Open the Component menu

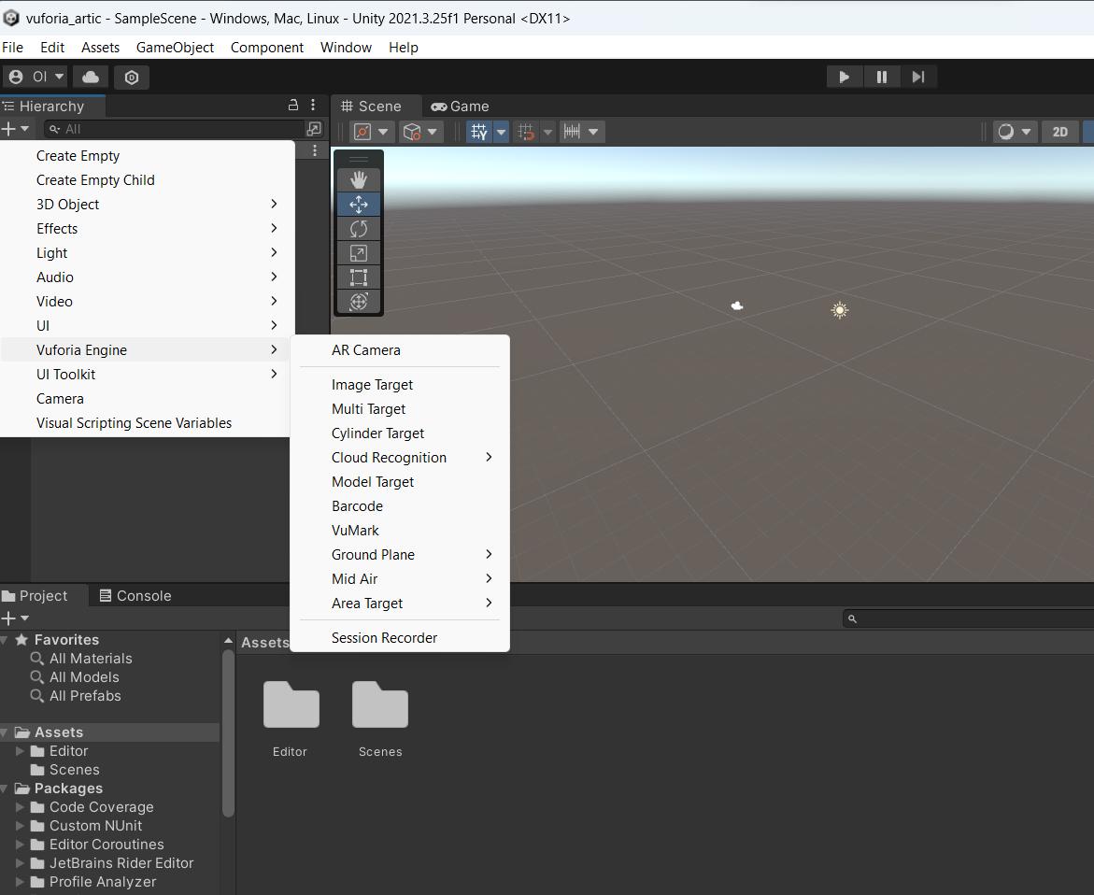point(266,47)
